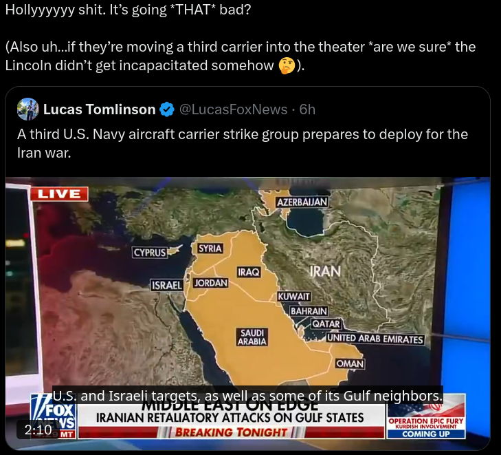Click the SAUDI ARABIA map label
Image resolution: width=501 pixels, height=455 pixels.
point(252,337)
